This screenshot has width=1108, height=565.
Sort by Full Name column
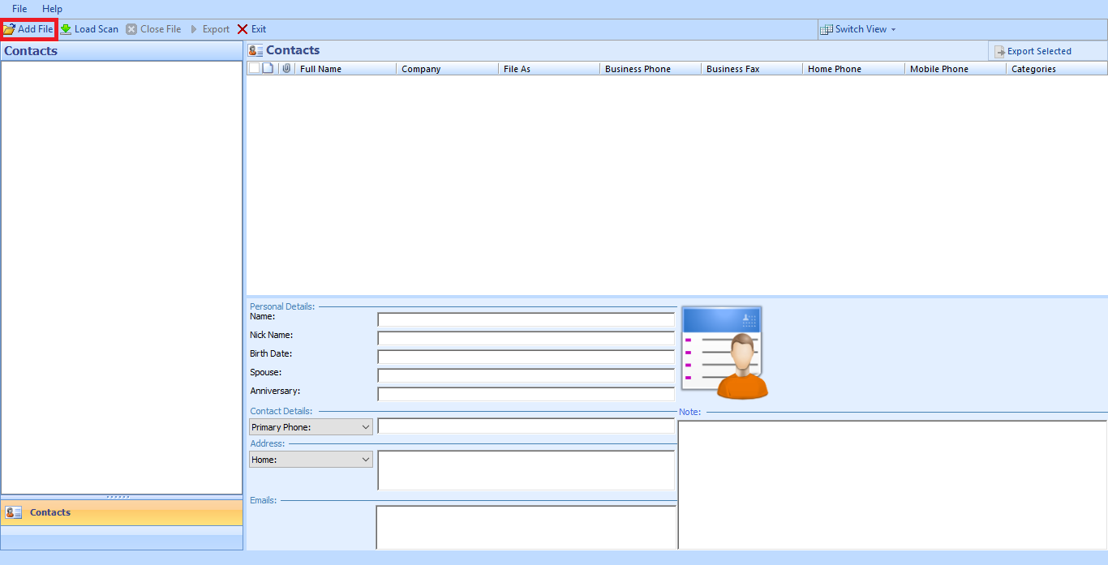[346, 69]
